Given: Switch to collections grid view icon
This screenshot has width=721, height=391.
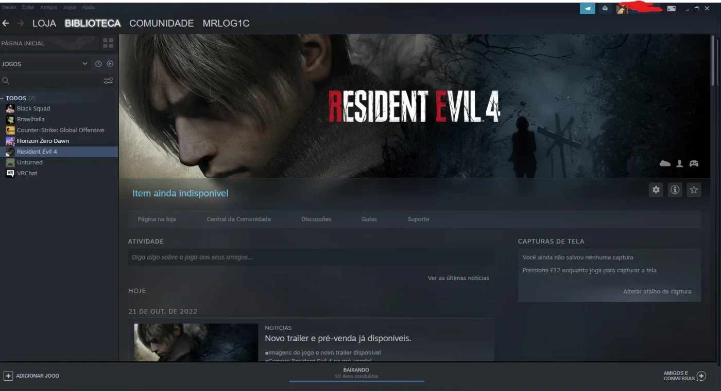Looking at the screenshot, I should coord(108,43).
